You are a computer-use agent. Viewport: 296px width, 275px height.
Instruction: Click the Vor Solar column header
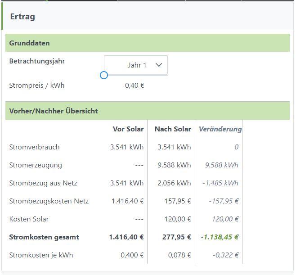pos(128,129)
